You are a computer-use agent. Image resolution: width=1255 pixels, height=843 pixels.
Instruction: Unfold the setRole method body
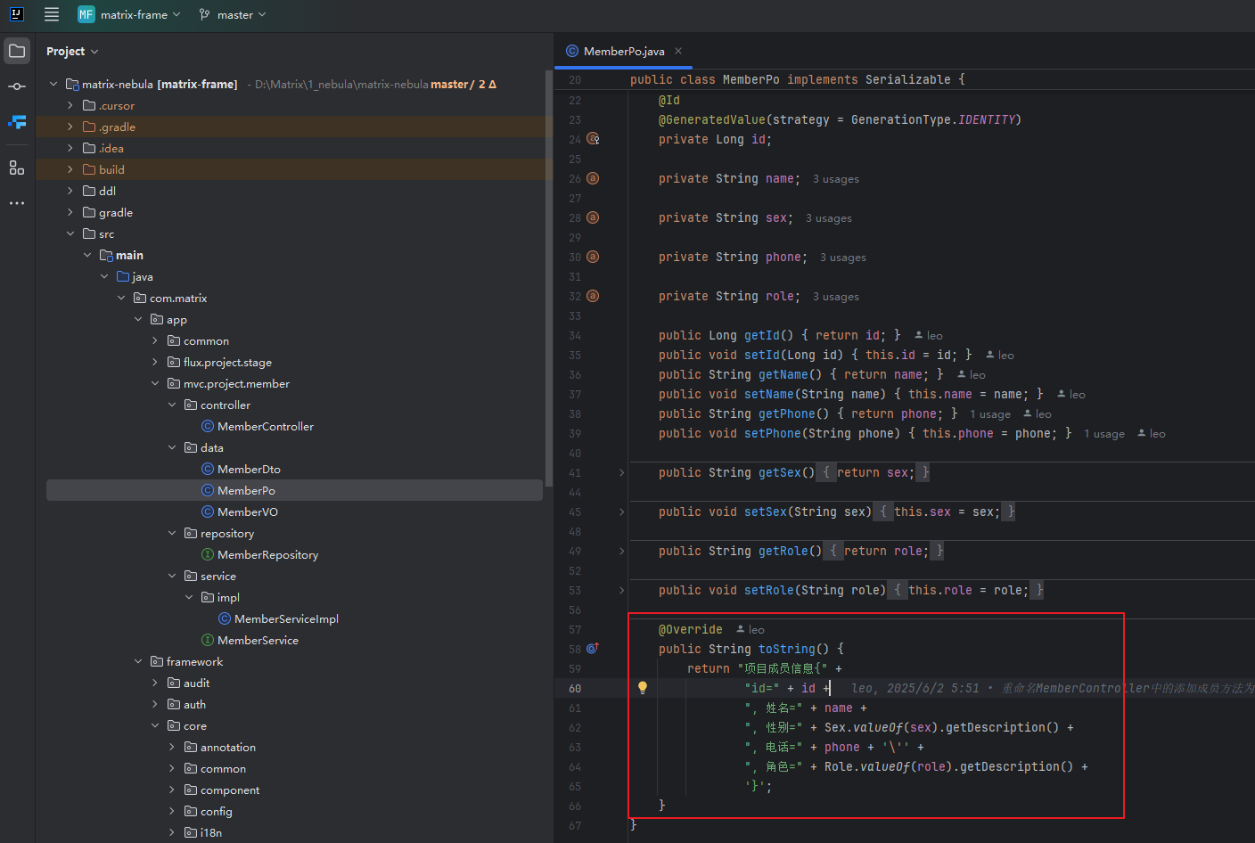coord(621,590)
